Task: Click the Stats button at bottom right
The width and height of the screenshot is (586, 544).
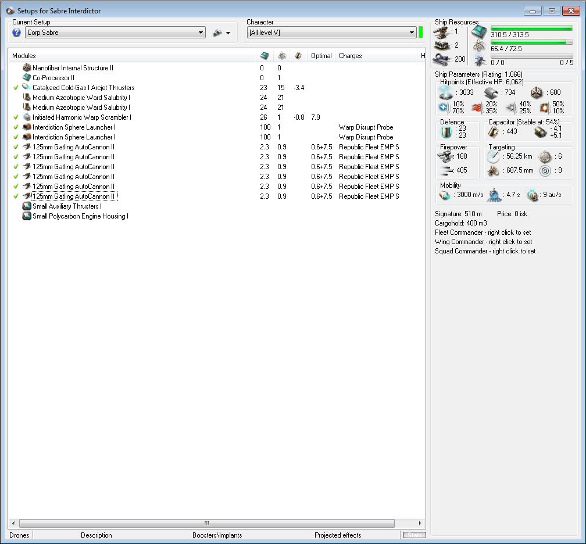Action: (414, 535)
